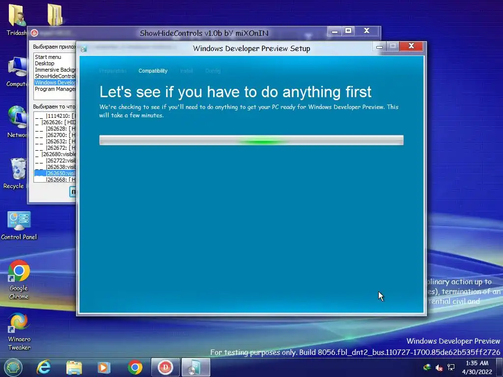Launch Winaero Tweaker desktop shortcut

pos(19,331)
